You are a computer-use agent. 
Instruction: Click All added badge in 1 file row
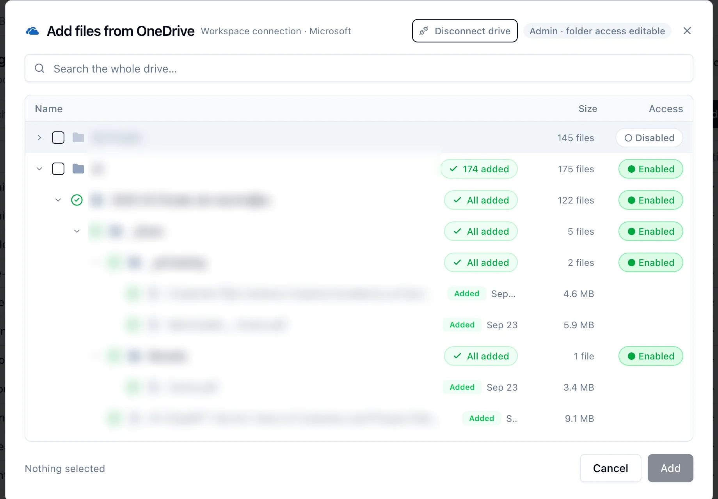tap(481, 356)
